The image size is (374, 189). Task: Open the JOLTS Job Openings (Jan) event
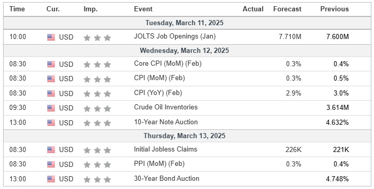point(175,36)
